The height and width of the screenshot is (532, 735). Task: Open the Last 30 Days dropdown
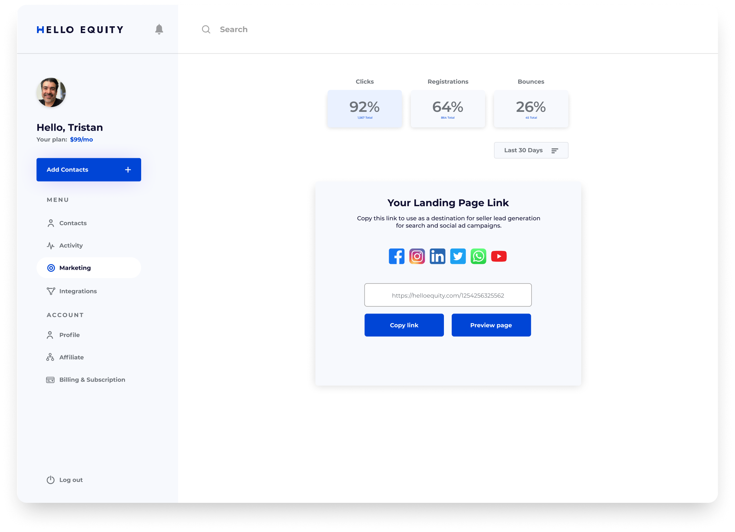pyautogui.click(x=531, y=150)
